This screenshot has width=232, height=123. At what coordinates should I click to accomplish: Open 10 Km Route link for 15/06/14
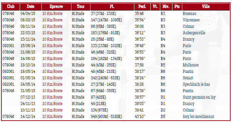click(x=52, y=46)
